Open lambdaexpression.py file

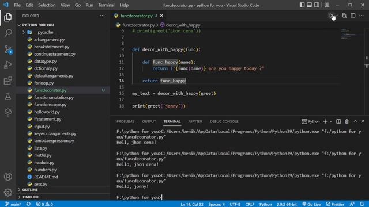pos(54,140)
